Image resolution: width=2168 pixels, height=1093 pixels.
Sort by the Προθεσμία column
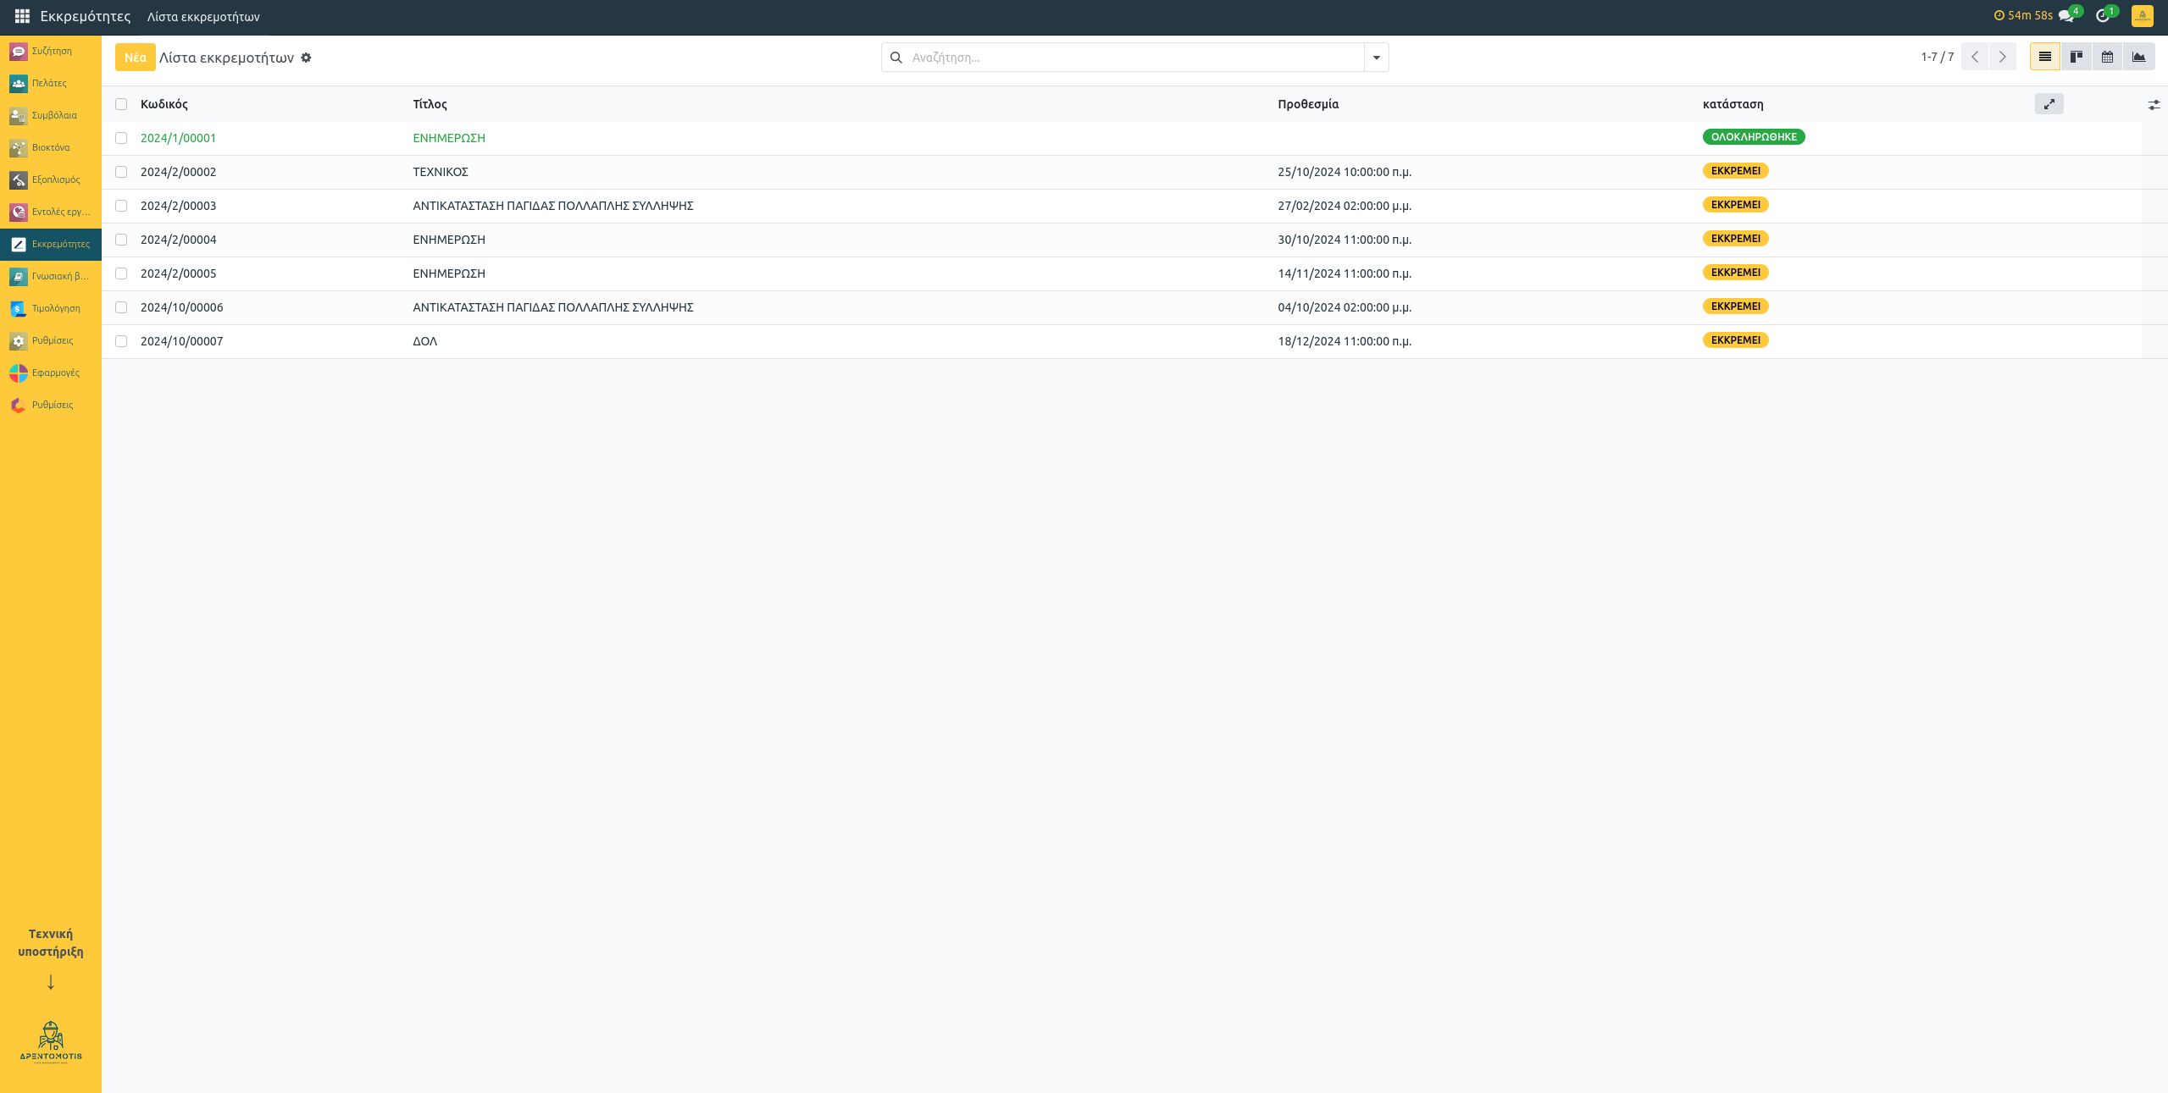1308,104
